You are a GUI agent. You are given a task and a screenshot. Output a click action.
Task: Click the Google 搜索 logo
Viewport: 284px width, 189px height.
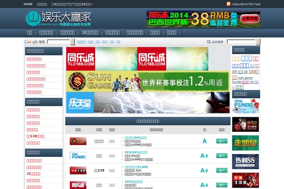35,42
